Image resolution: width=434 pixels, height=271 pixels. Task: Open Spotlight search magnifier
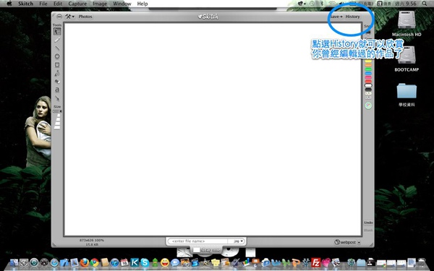pos(425,4)
